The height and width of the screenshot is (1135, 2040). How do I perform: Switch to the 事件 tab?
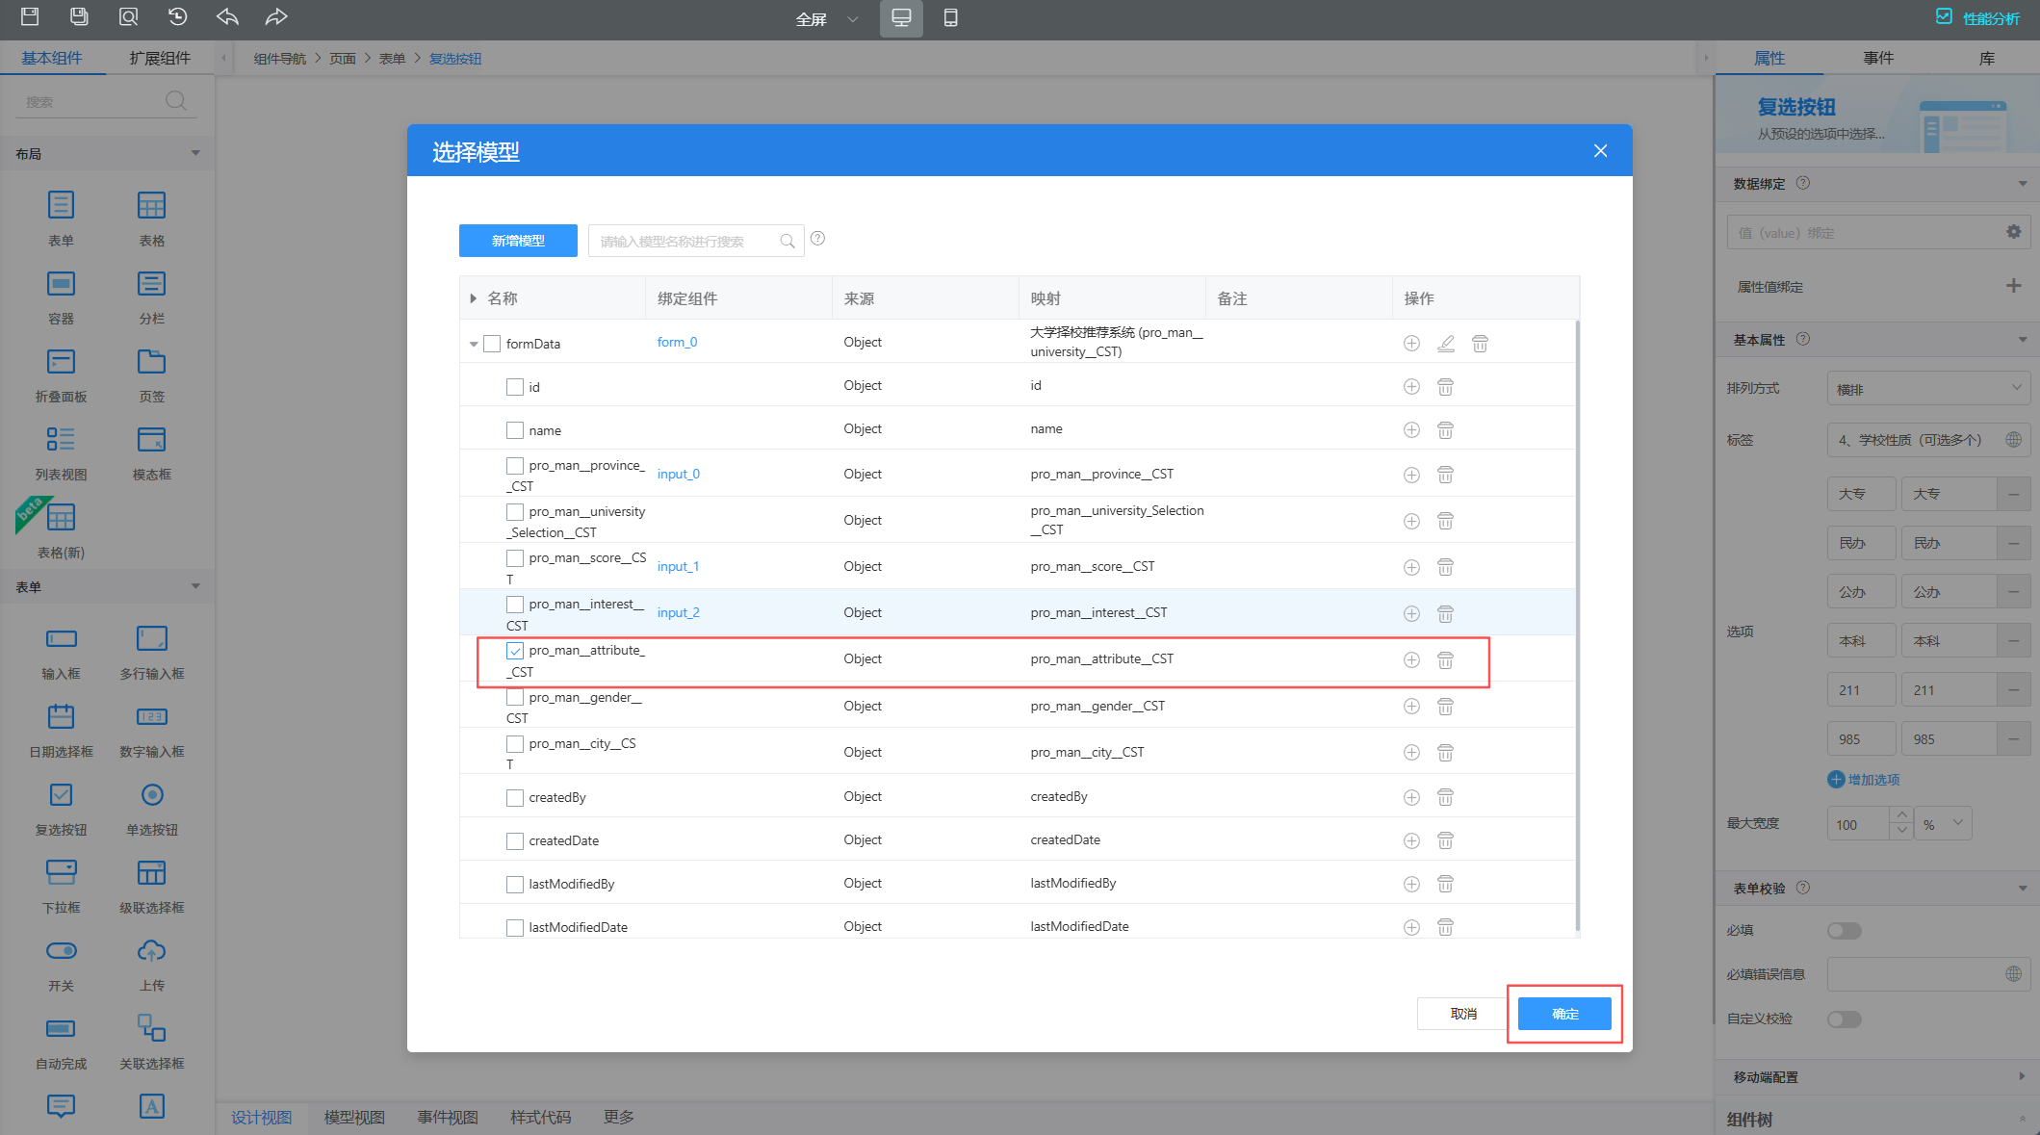click(x=1877, y=59)
